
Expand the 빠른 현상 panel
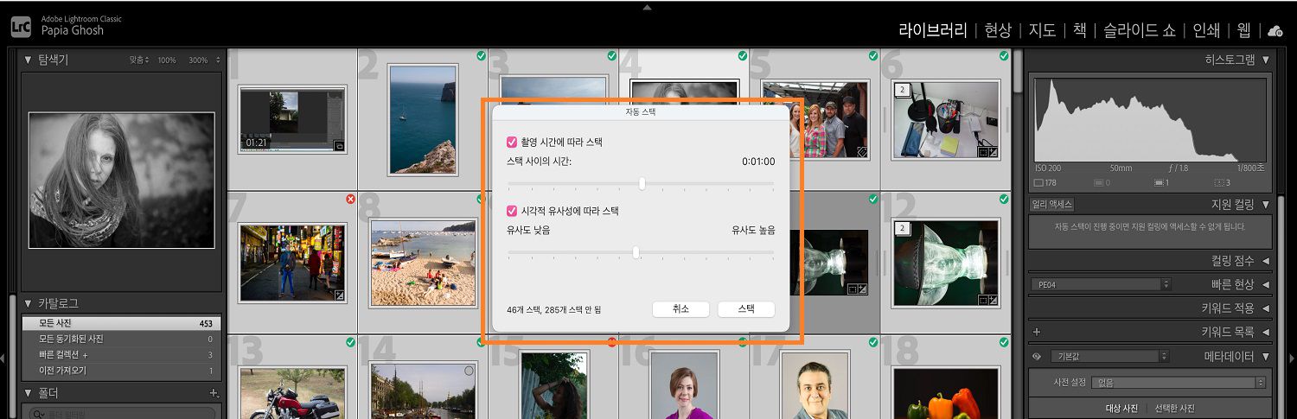[1266, 284]
